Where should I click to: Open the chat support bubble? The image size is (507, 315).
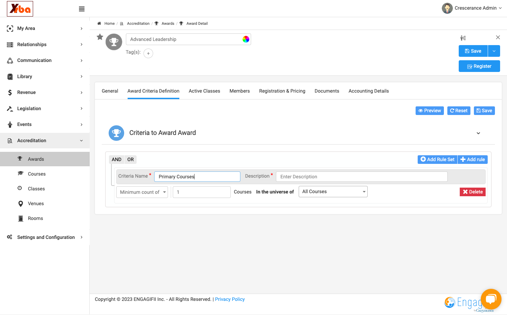[491, 299]
